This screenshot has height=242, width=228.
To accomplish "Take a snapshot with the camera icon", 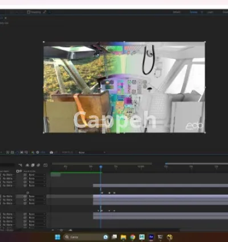I will coord(51,152).
